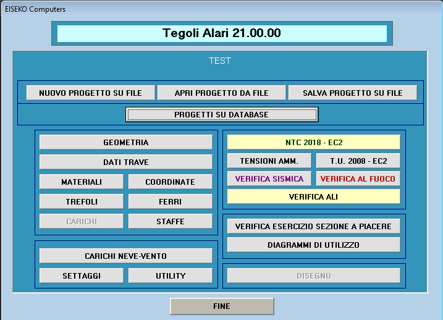Open CARICHI NEVE-VENTO
Screen dimensions: 443x320
[126, 256]
